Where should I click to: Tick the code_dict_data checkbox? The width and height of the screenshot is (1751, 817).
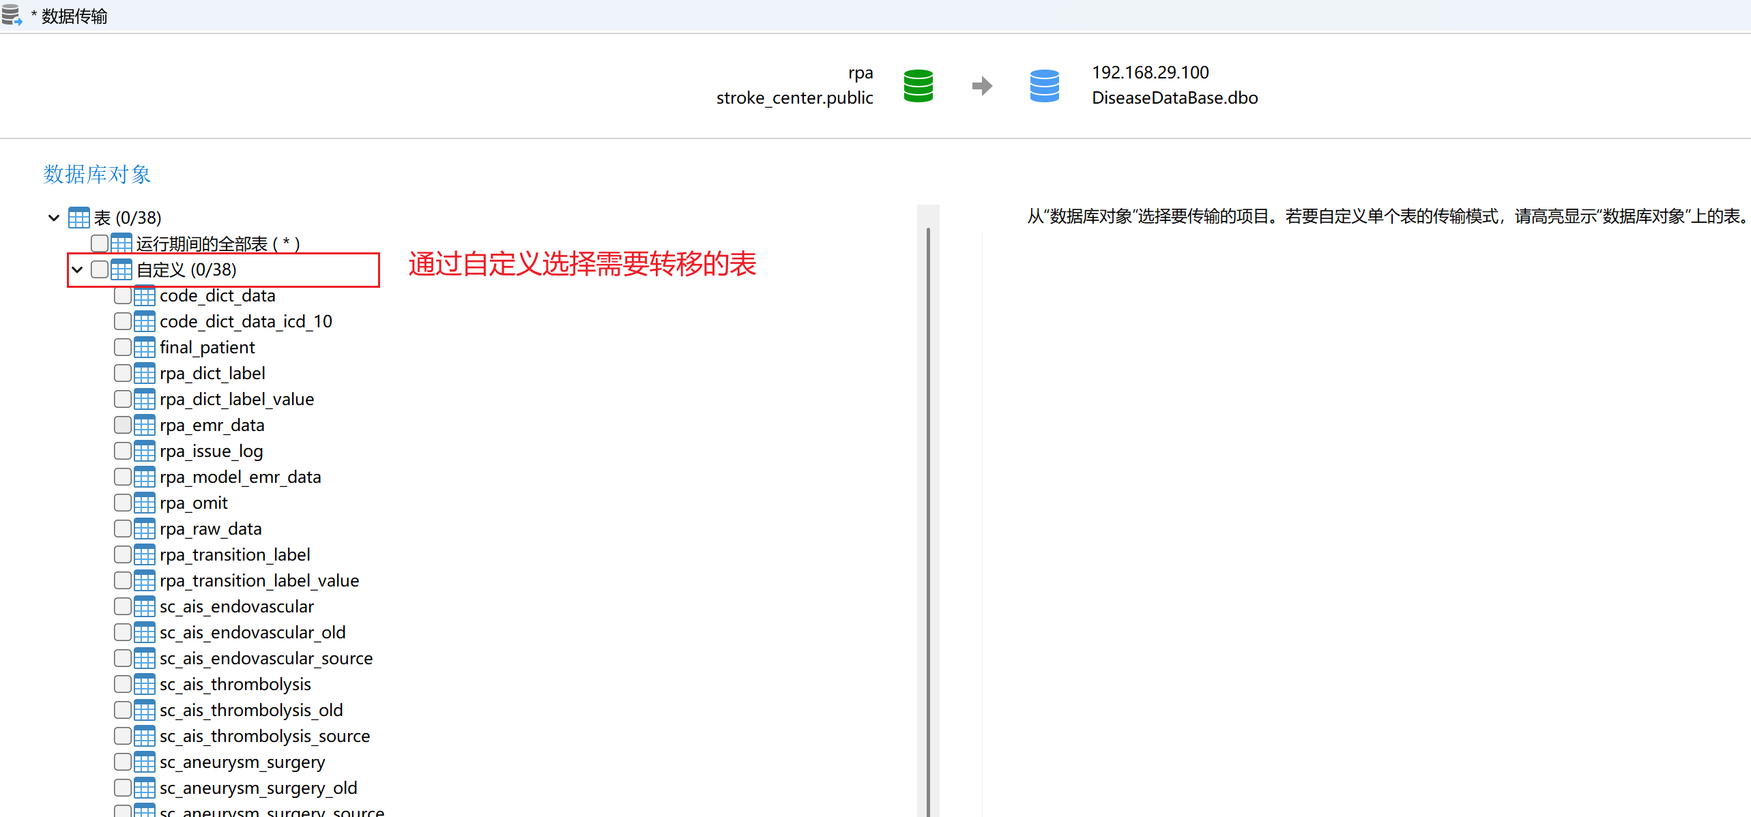(123, 295)
